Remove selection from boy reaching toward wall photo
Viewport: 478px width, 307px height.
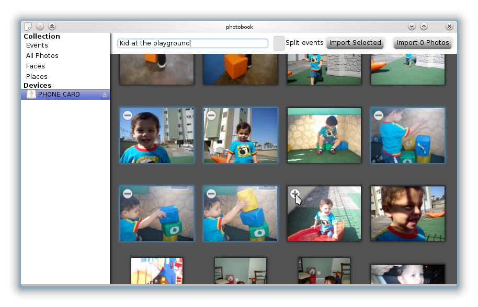coord(378,115)
